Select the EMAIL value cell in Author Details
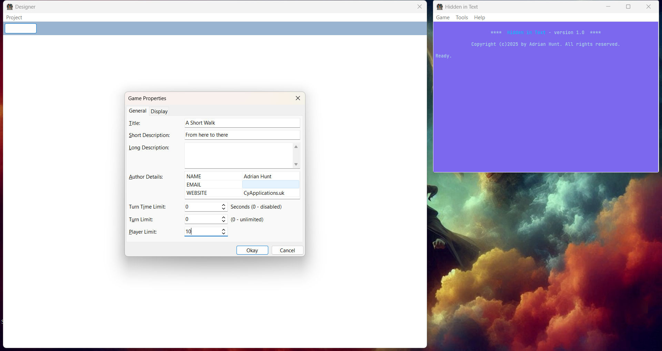662x351 pixels. point(271,185)
